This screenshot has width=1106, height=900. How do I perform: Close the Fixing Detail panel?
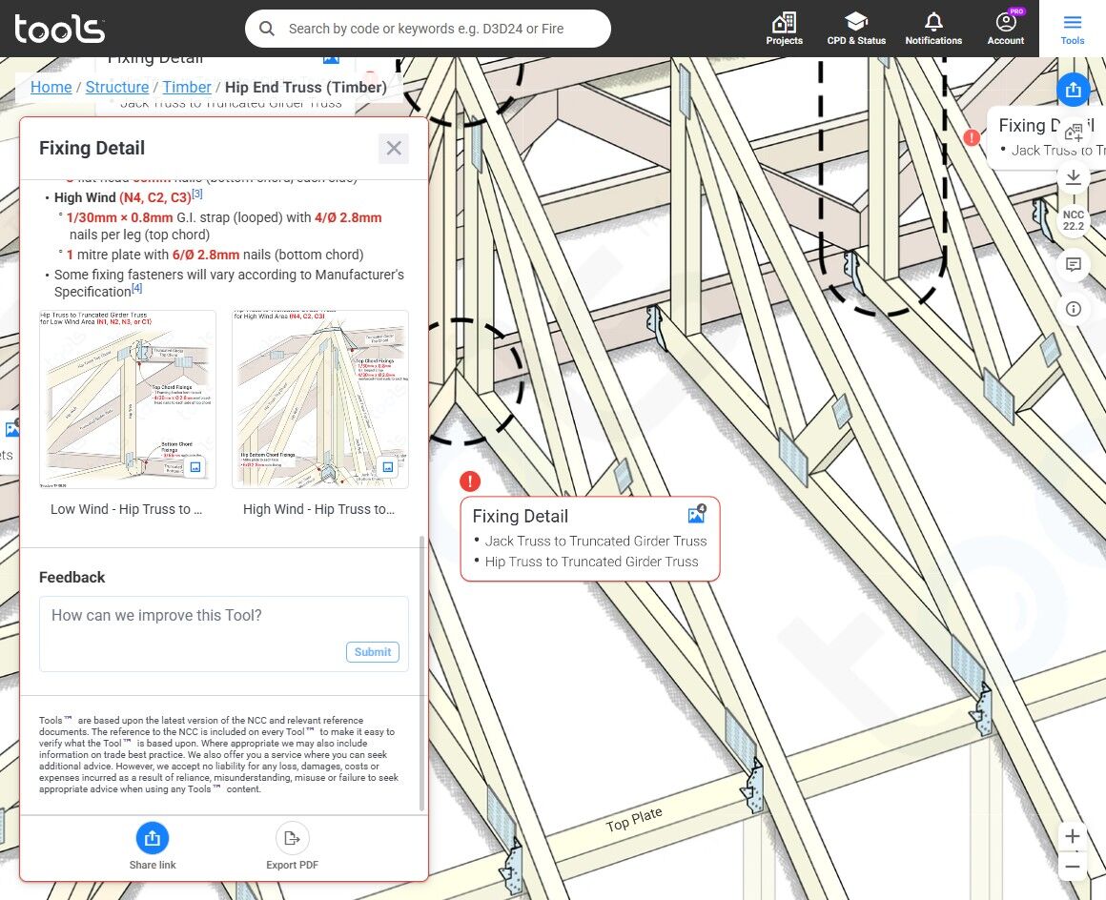[394, 148]
